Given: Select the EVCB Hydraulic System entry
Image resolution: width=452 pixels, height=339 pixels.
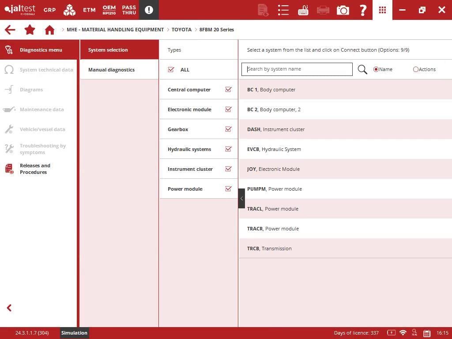Looking at the screenshot, I should click(274, 149).
